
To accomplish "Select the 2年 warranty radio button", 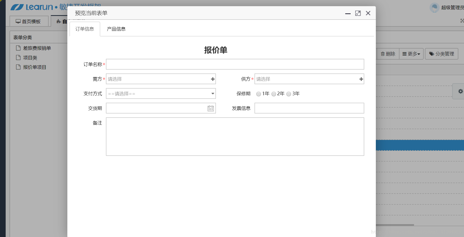I will click(274, 94).
